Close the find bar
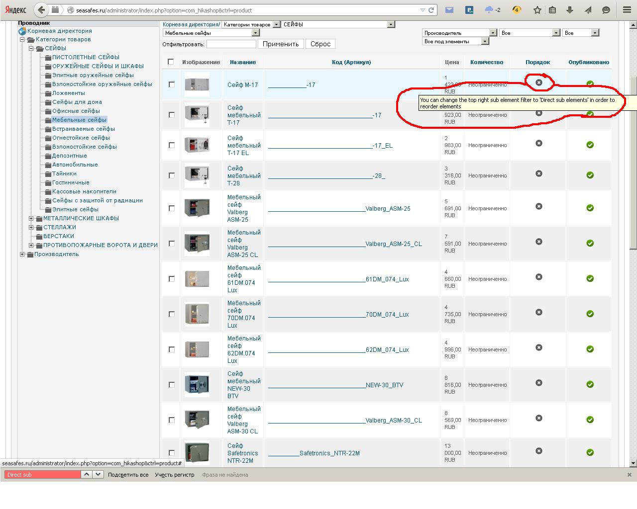637x509 pixels. [x=629, y=475]
